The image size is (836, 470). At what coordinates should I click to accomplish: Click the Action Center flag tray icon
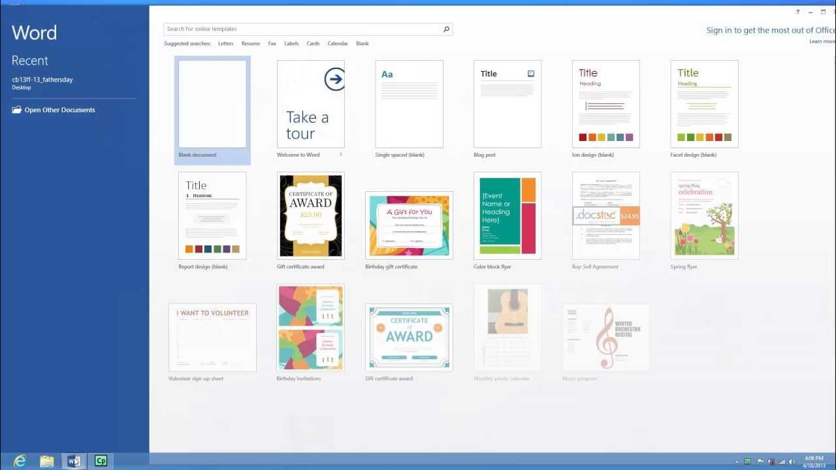click(760, 462)
